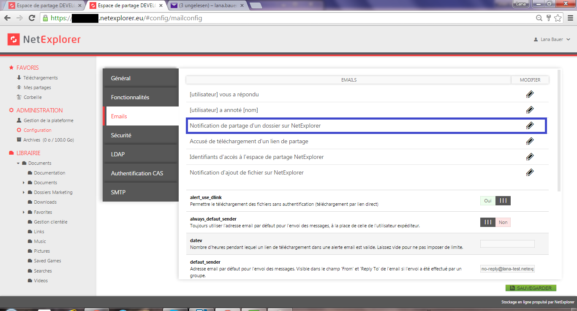Open the SMTP configuration tab
The image size is (577, 311).
point(118,192)
